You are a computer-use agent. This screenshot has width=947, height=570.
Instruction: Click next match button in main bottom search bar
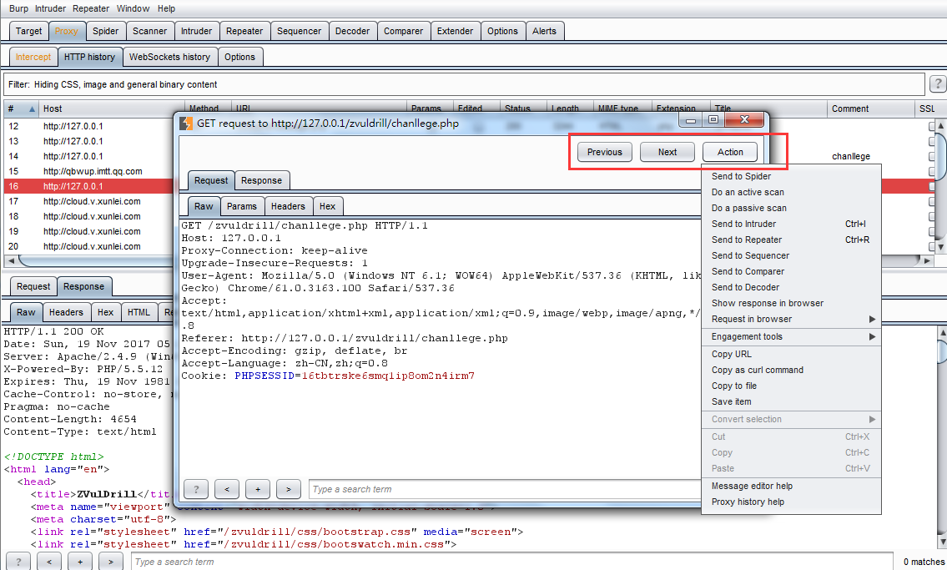pos(110,562)
